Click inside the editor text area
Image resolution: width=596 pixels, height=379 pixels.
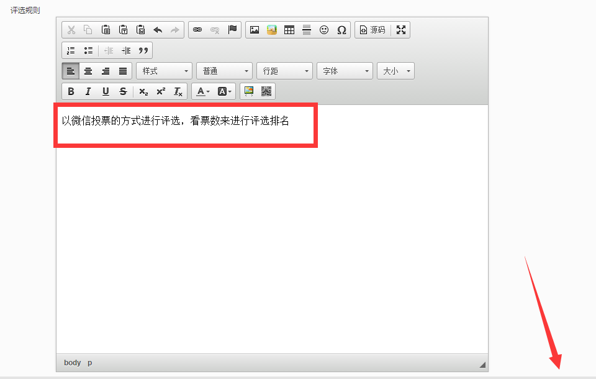pyautogui.click(x=272, y=229)
